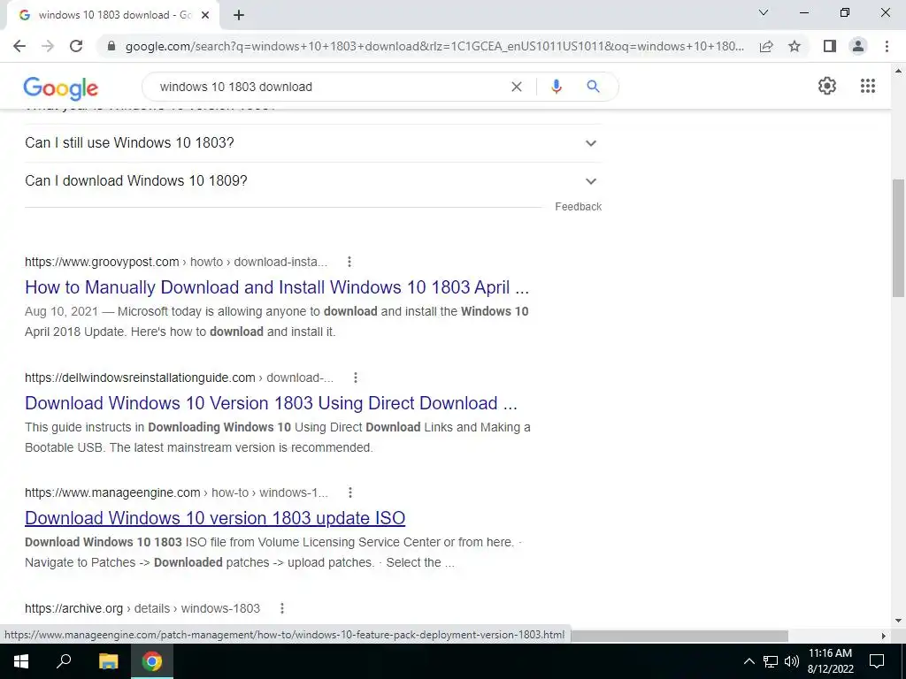Viewport: 906px width, 679px height.
Task: Open Google apps grid
Action: point(868,86)
